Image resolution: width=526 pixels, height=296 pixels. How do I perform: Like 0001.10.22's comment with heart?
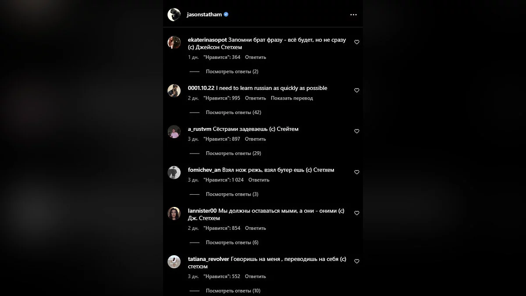click(357, 90)
